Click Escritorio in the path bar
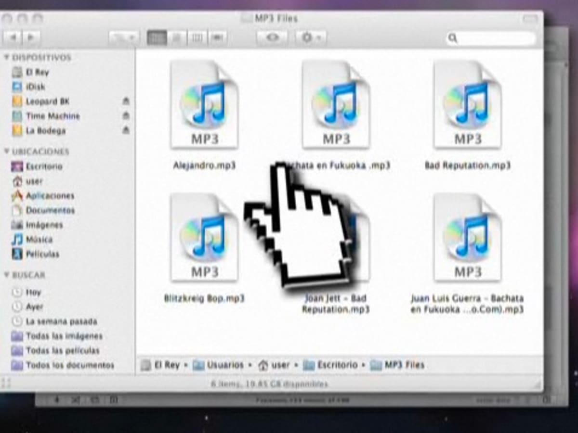The height and width of the screenshot is (433, 578). 330,365
